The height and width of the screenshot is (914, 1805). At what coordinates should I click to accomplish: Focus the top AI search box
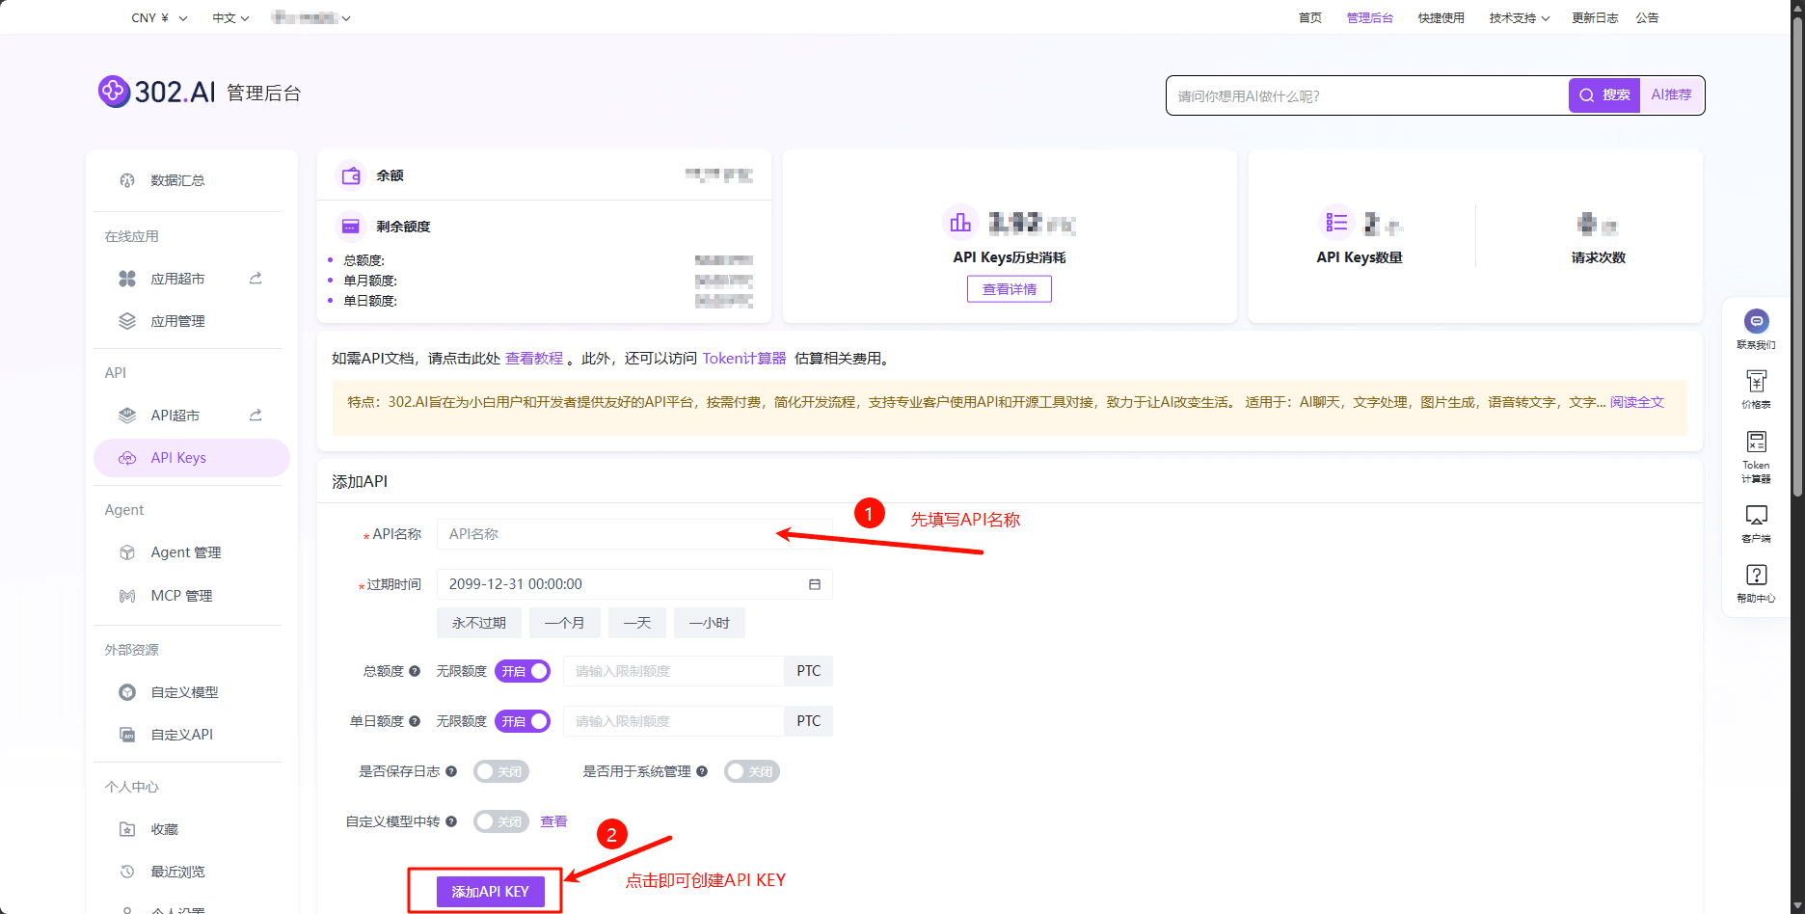click(1367, 95)
